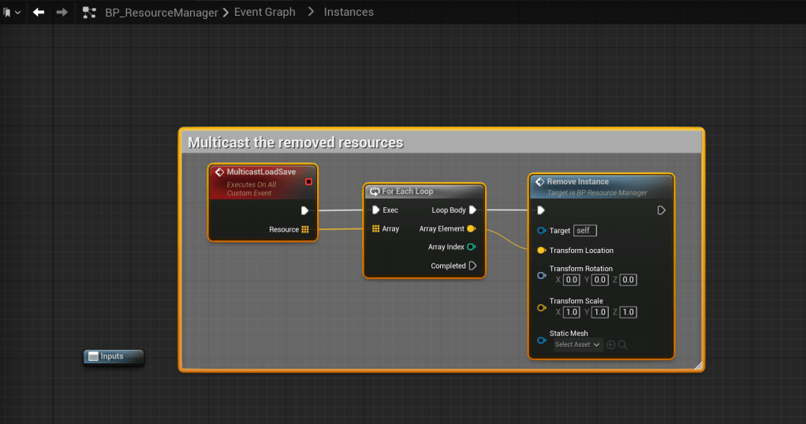The height and width of the screenshot is (424, 806).
Task: Click the Completed exec pin on For Each Loop
Action: 472,266
